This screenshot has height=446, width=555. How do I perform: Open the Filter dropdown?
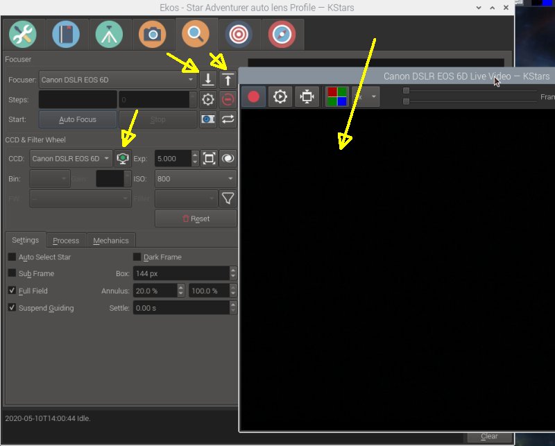[186, 198]
